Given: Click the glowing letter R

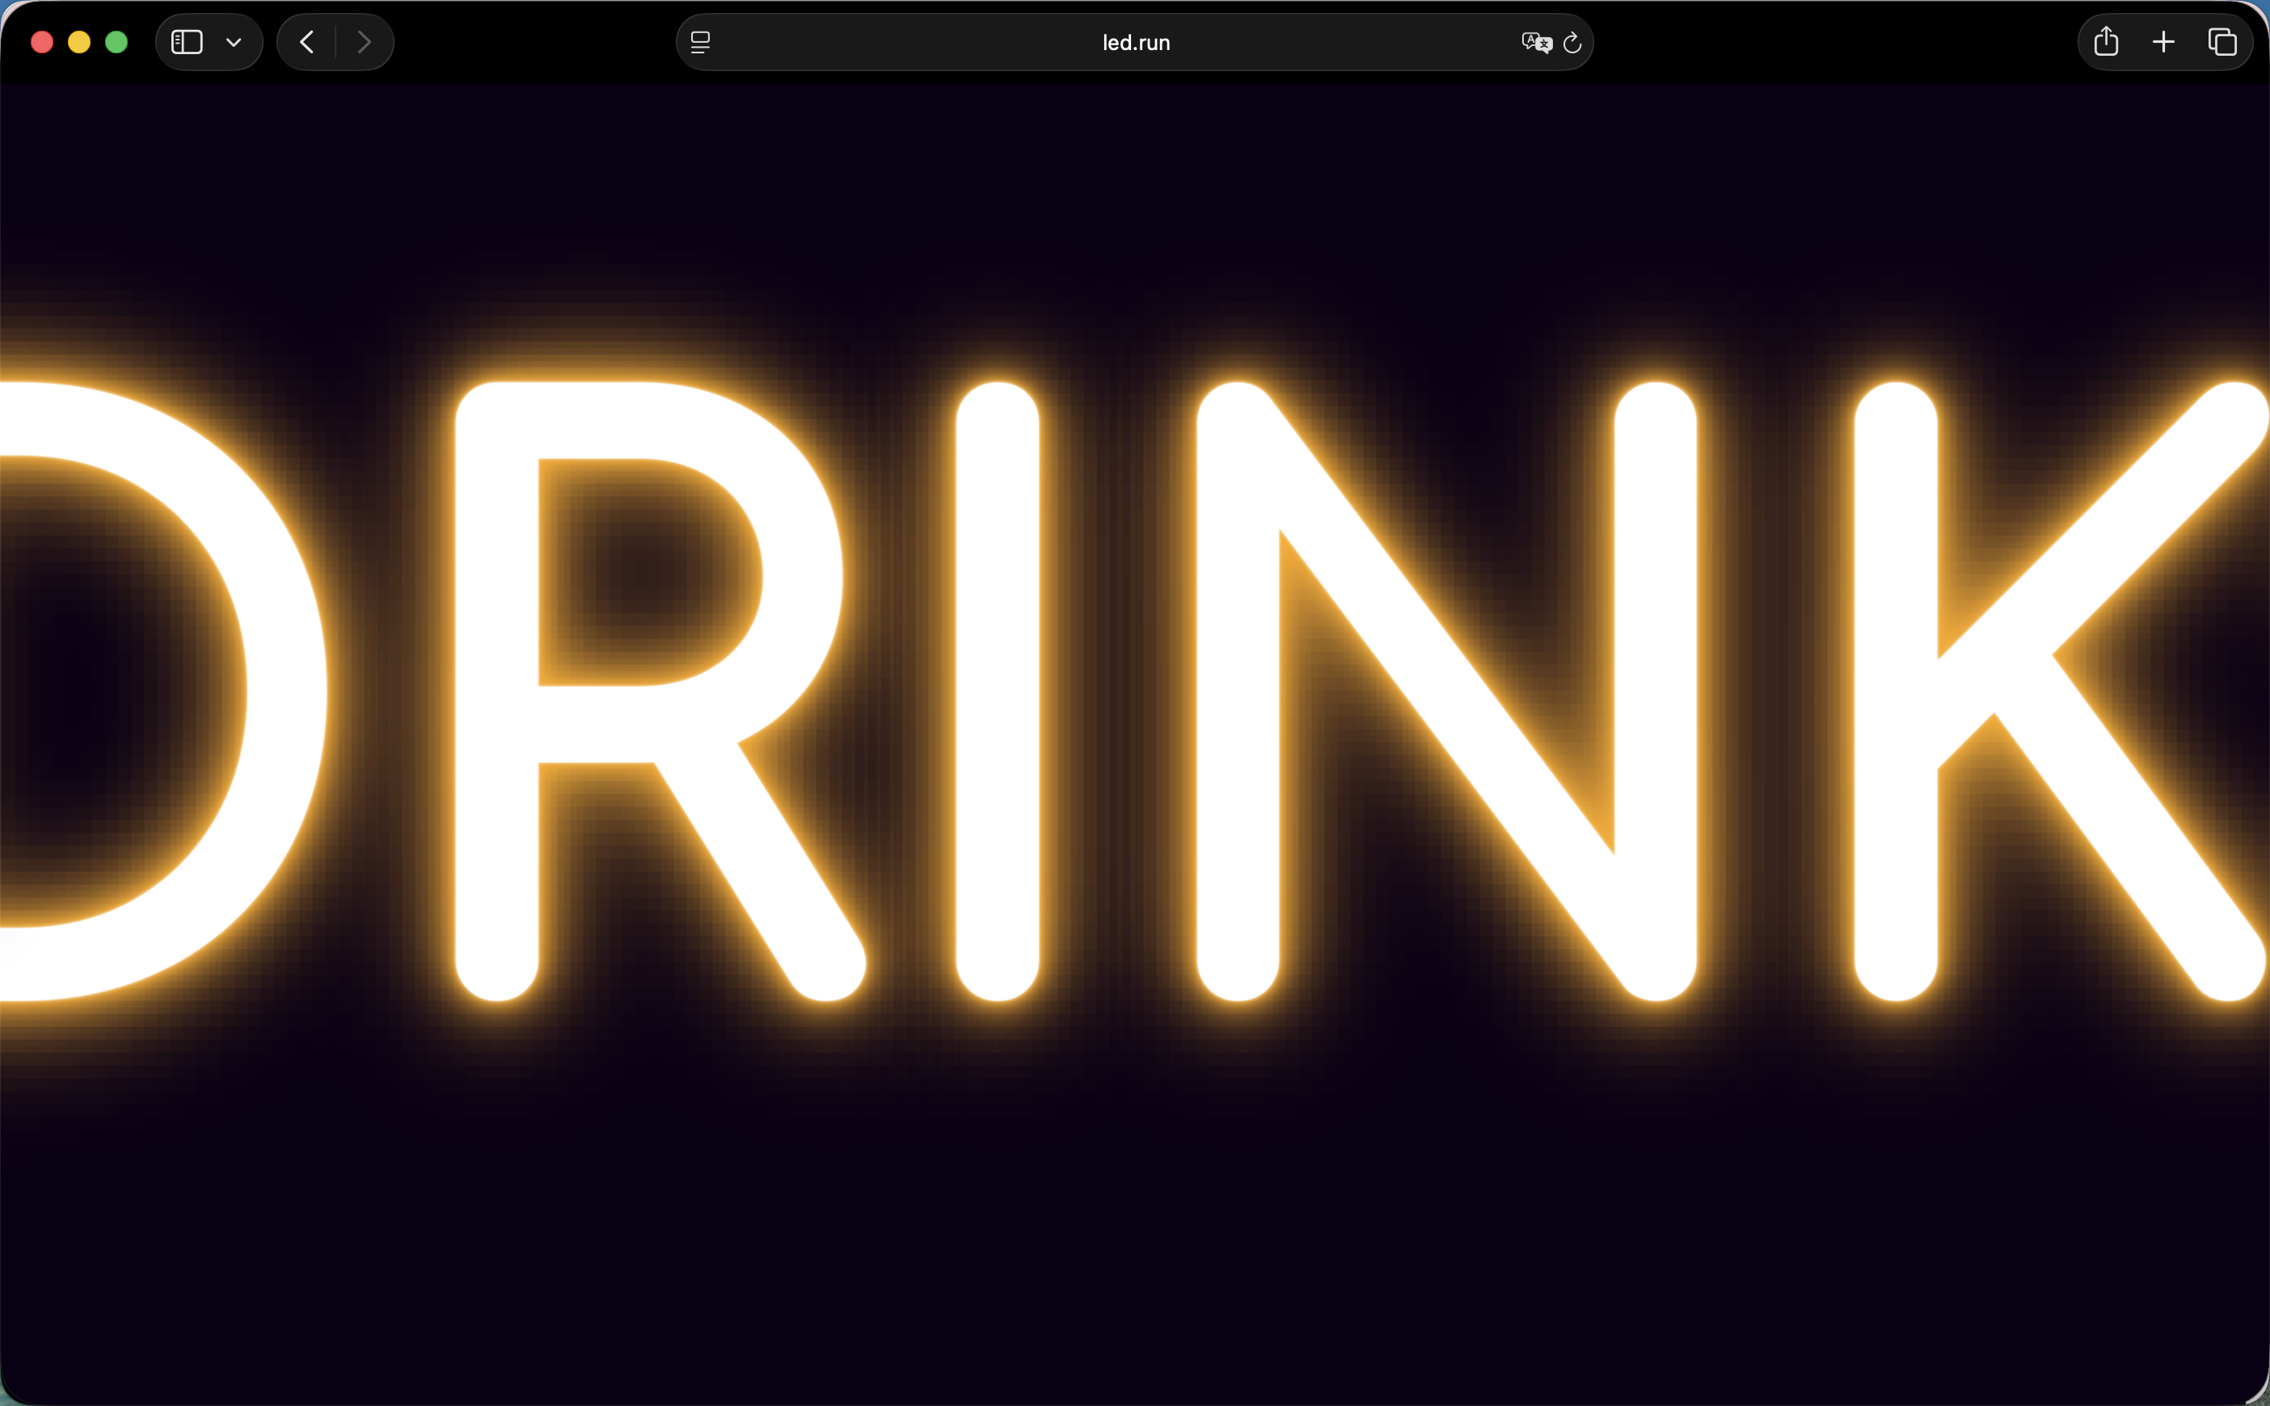Looking at the screenshot, I should [x=497, y=690].
